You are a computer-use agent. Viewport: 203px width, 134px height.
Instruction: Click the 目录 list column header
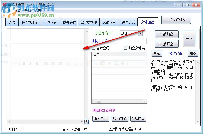119,54
